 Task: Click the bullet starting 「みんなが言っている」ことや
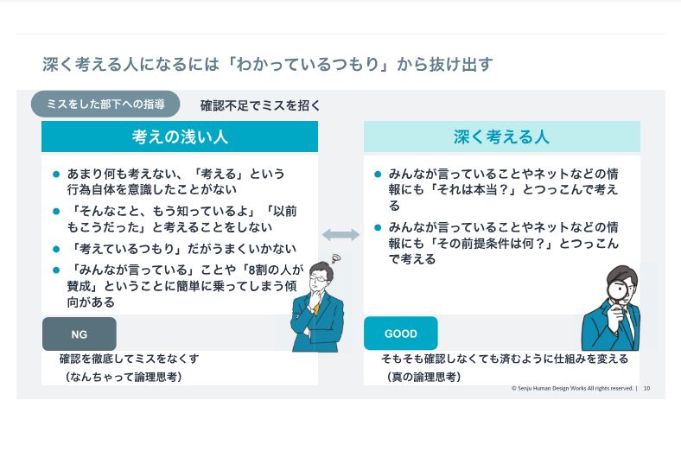click(x=178, y=286)
